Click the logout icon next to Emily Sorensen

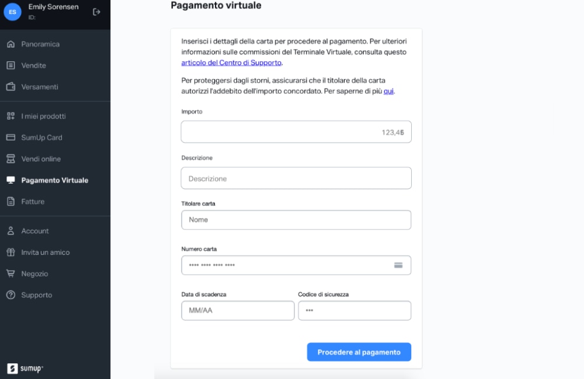[x=96, y=12]
